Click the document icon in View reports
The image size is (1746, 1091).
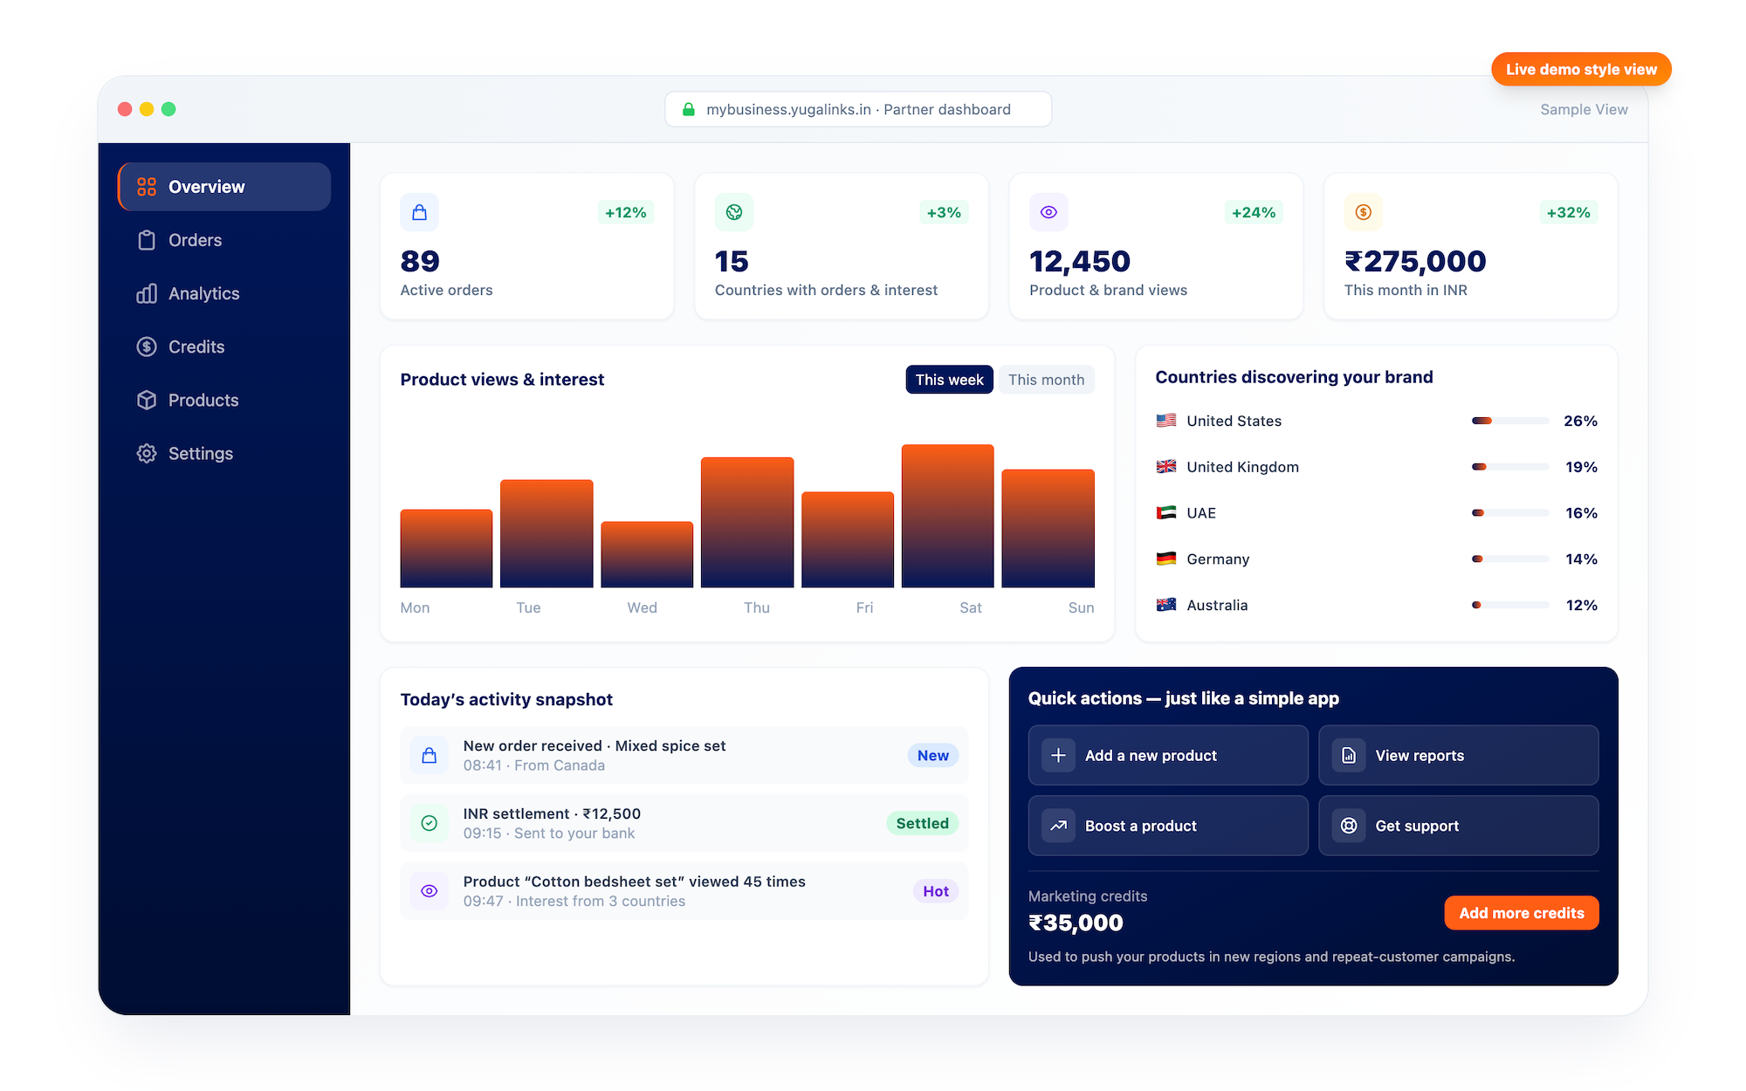point(1349,755)
